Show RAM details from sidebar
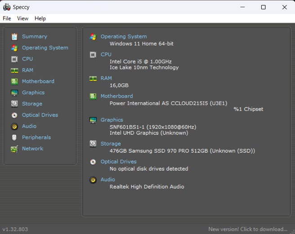Screen dimensions: 295x234 [x=27, y=70]
